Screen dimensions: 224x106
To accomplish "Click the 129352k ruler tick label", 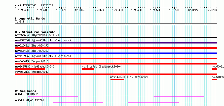I will 193,10.
